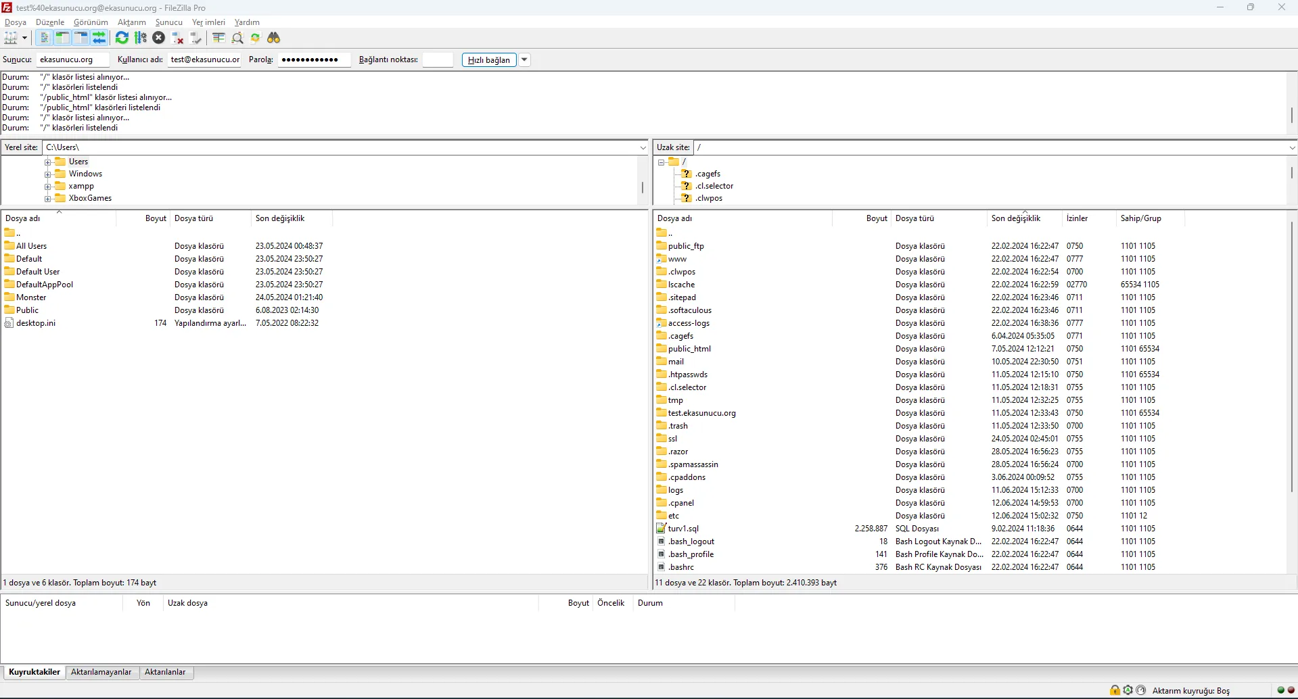This screenshot has width=1298, height=699.
Task: Toggle directory comparison
Action: click(x=237, y=38)
